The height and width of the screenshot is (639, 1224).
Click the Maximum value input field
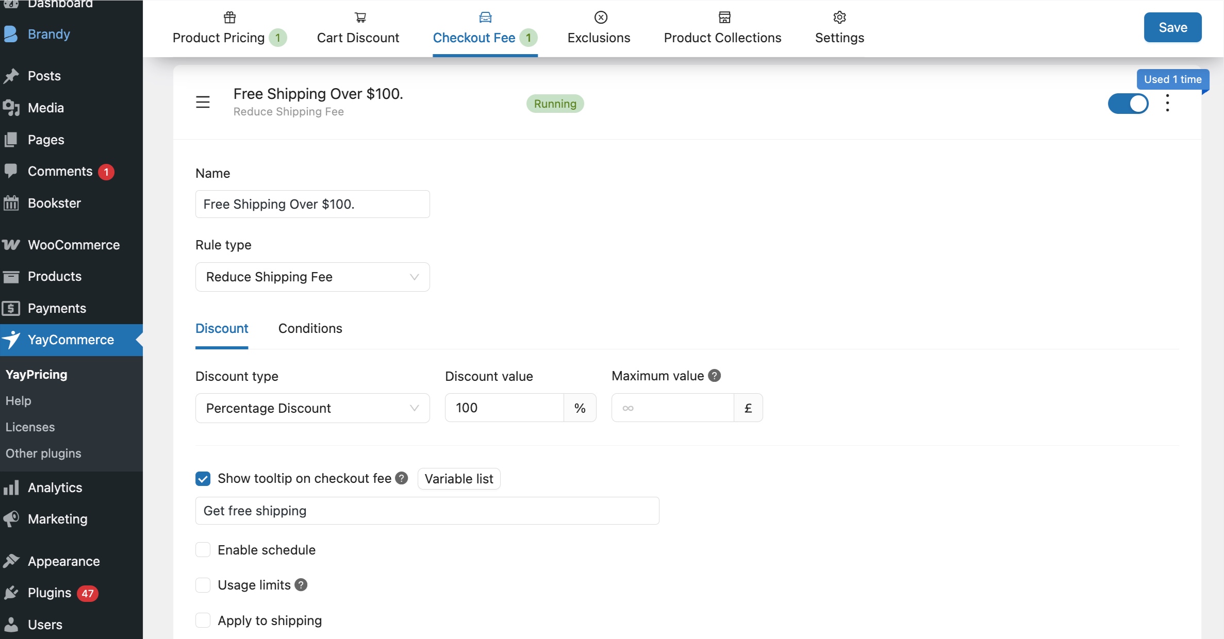pos(672,408)
